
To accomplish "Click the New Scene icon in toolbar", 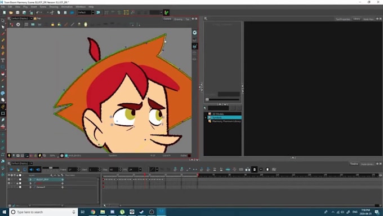I will click(5, 12).
